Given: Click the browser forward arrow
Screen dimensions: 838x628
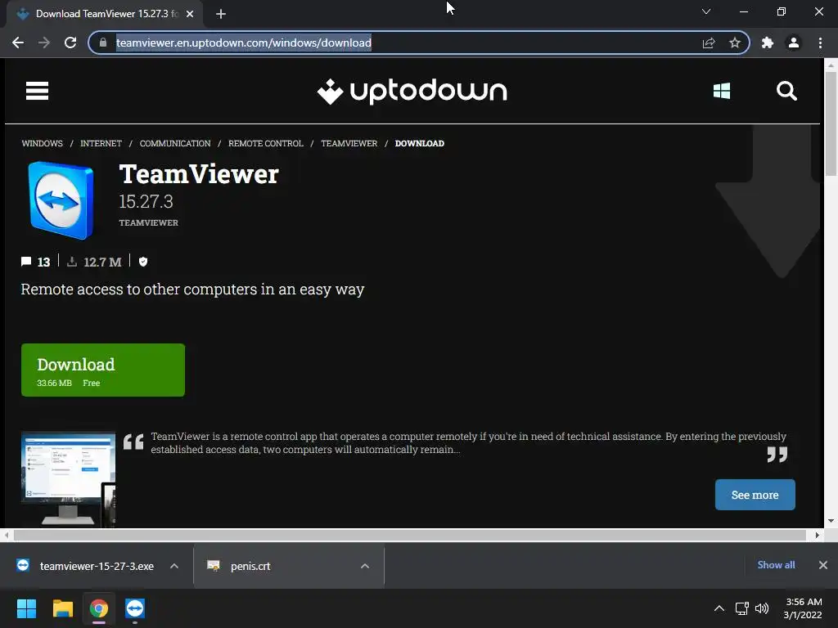Looking at the screenshot, I should click(44, 43).
